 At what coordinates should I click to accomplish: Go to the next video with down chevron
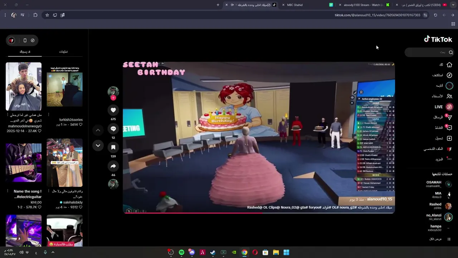[x=98, y=145]
